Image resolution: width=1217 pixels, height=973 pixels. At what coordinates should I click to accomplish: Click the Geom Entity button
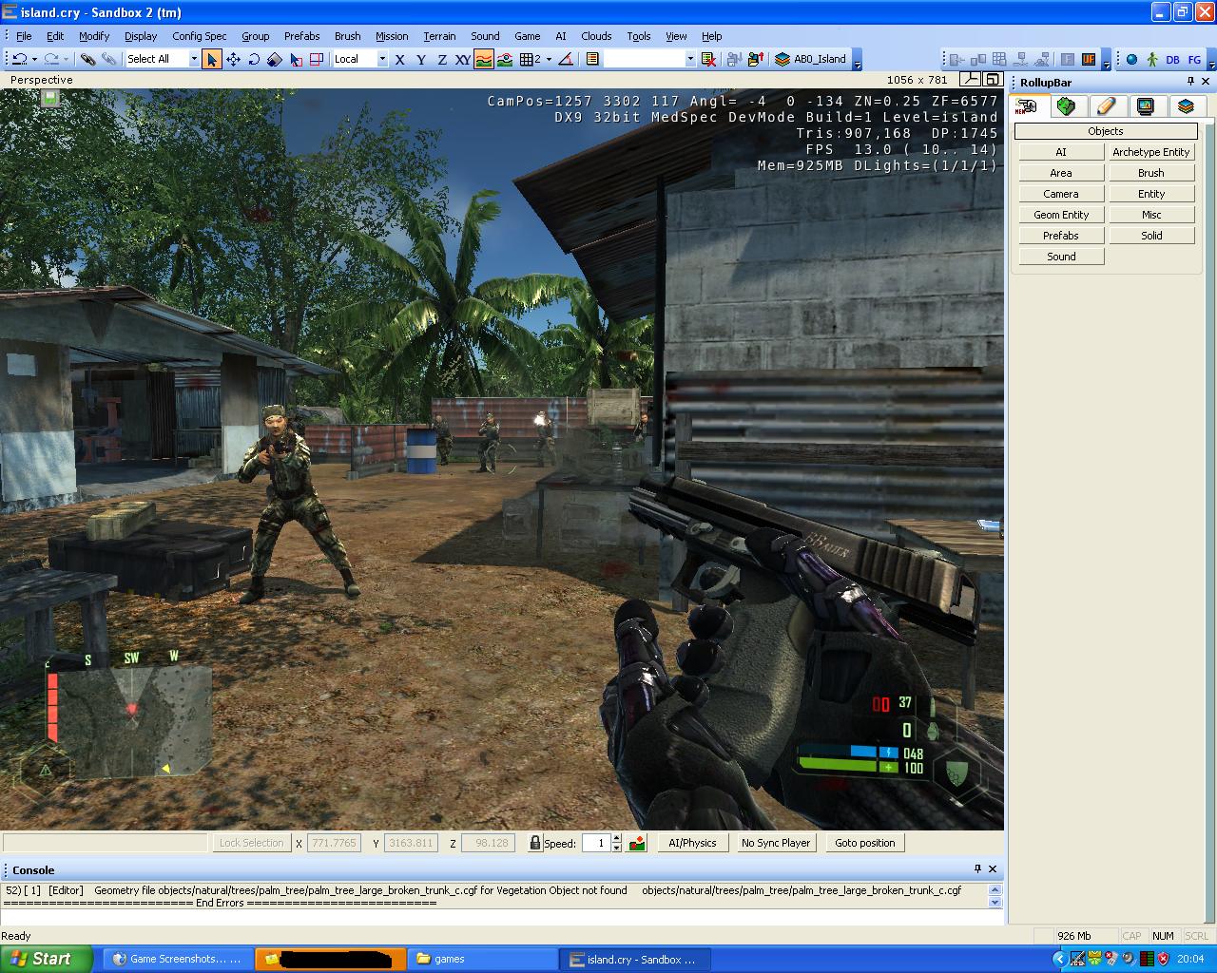click(x=1061, y=215)
